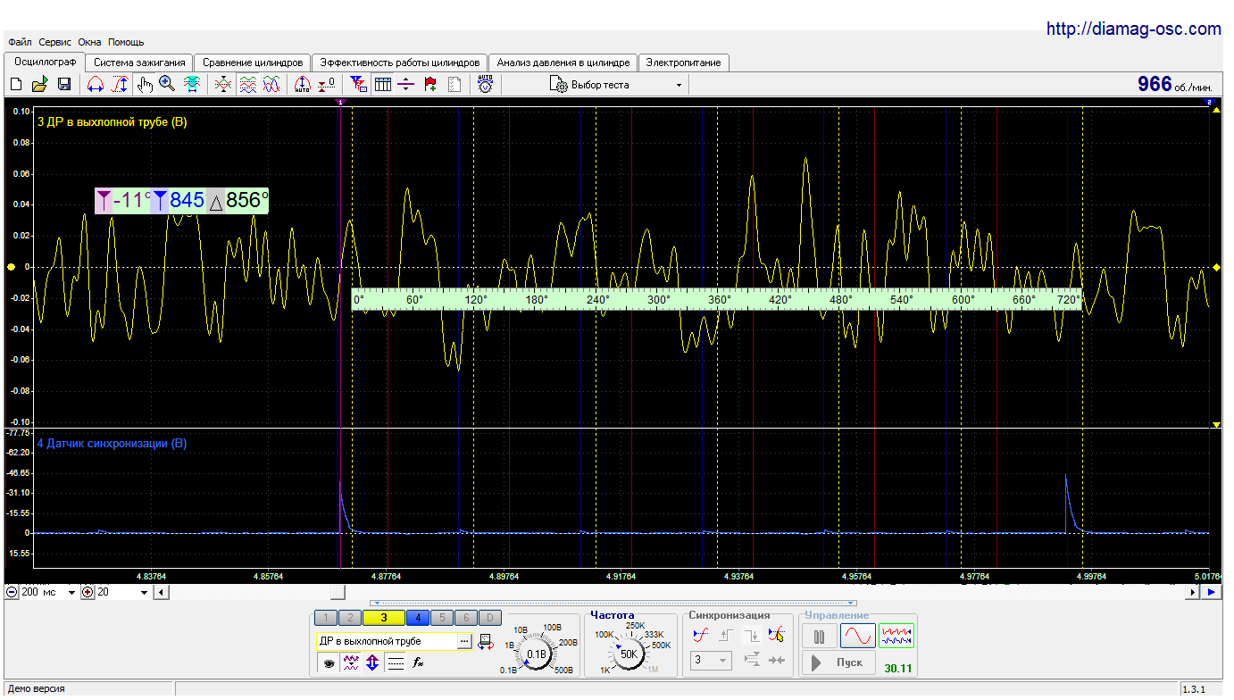This screenshot has width=1234, height=700.
Task: Click the overlapped channels display icon
Action: pos(223,85)
